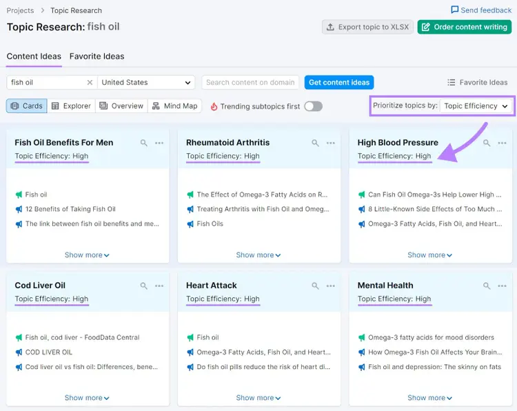The height and width of the screenshot is (411, 517).
Task: Open three-dot menu on Cod Liver Oil card
Action: (159, 285)
